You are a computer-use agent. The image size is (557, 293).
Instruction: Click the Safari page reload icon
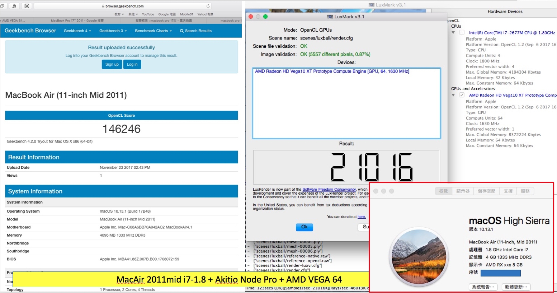point(208,6)
